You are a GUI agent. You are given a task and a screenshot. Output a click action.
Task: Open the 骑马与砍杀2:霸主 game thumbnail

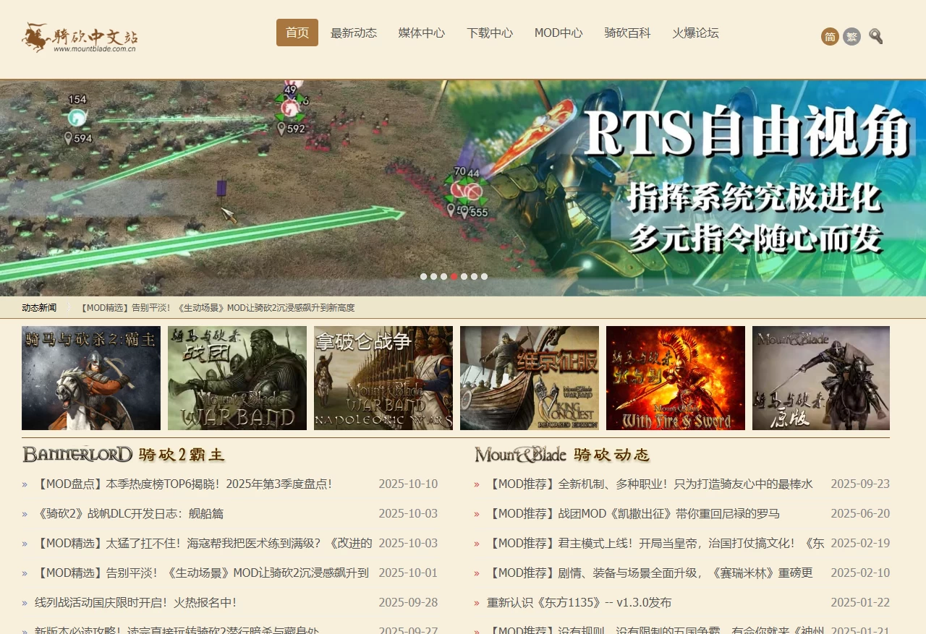pyautogui.click(x=91, y=378)
